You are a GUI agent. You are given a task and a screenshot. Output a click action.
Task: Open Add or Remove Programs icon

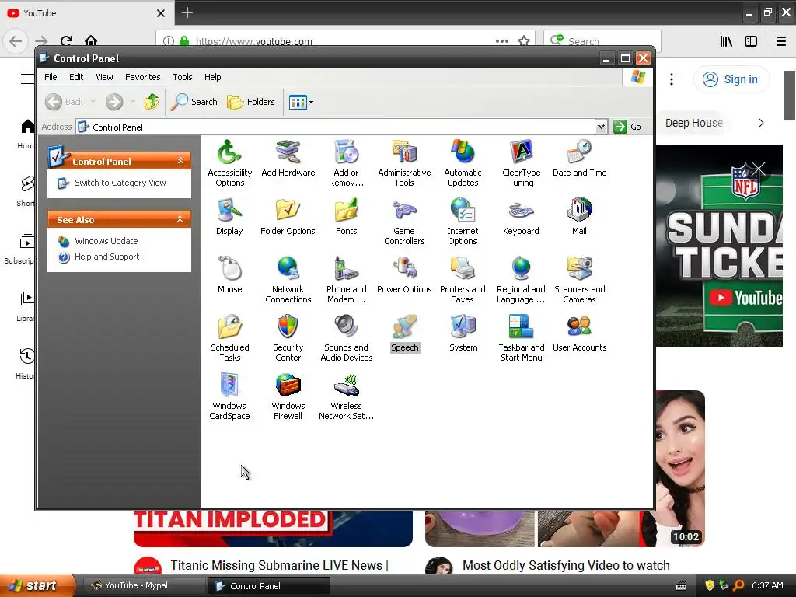pos(346,163)
